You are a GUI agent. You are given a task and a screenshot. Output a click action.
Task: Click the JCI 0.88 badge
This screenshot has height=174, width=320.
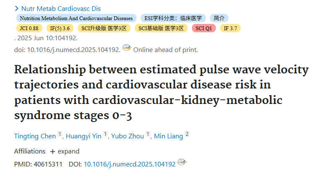point(29,28)
